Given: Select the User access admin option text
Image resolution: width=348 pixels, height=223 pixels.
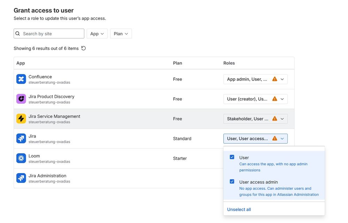Looking at the screenshot, I should (x=258, y=182).
